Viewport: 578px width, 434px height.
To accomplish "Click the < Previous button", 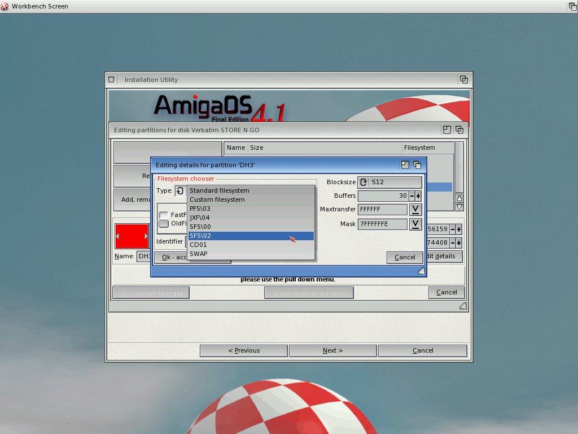I will pyautogui.click(x=244, y=350).
